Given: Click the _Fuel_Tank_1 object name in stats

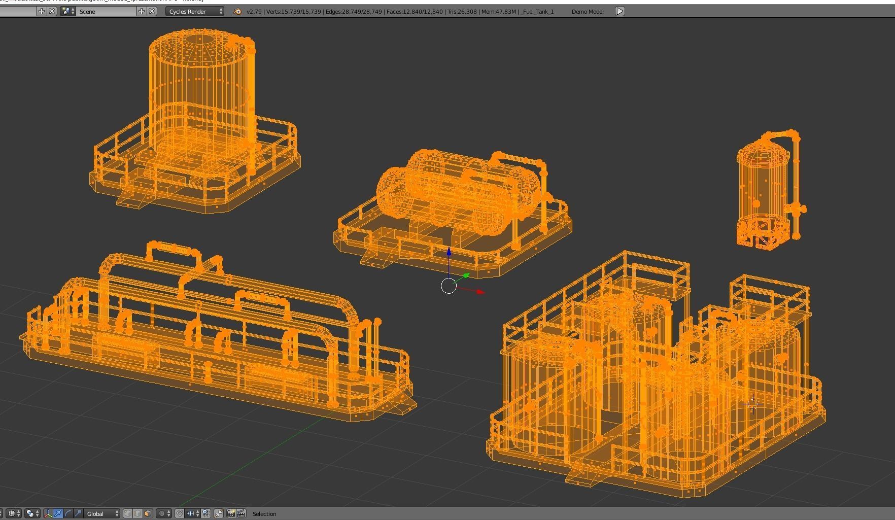Looking at the screenshot, I should point(537,12).
